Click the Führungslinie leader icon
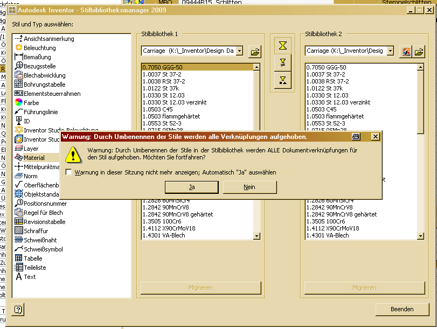This screenshot has height=329, width=437. click(x=19, y=111)
